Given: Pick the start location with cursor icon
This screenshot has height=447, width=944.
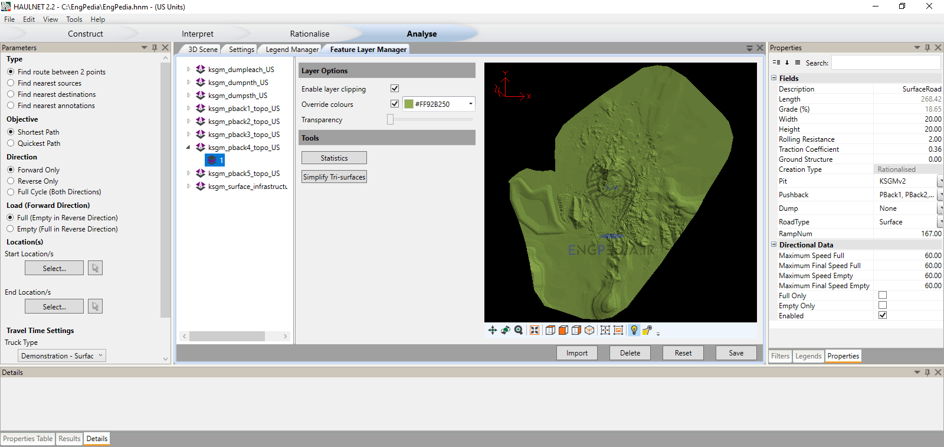Looking at the screenshot, I should [95, 268].
